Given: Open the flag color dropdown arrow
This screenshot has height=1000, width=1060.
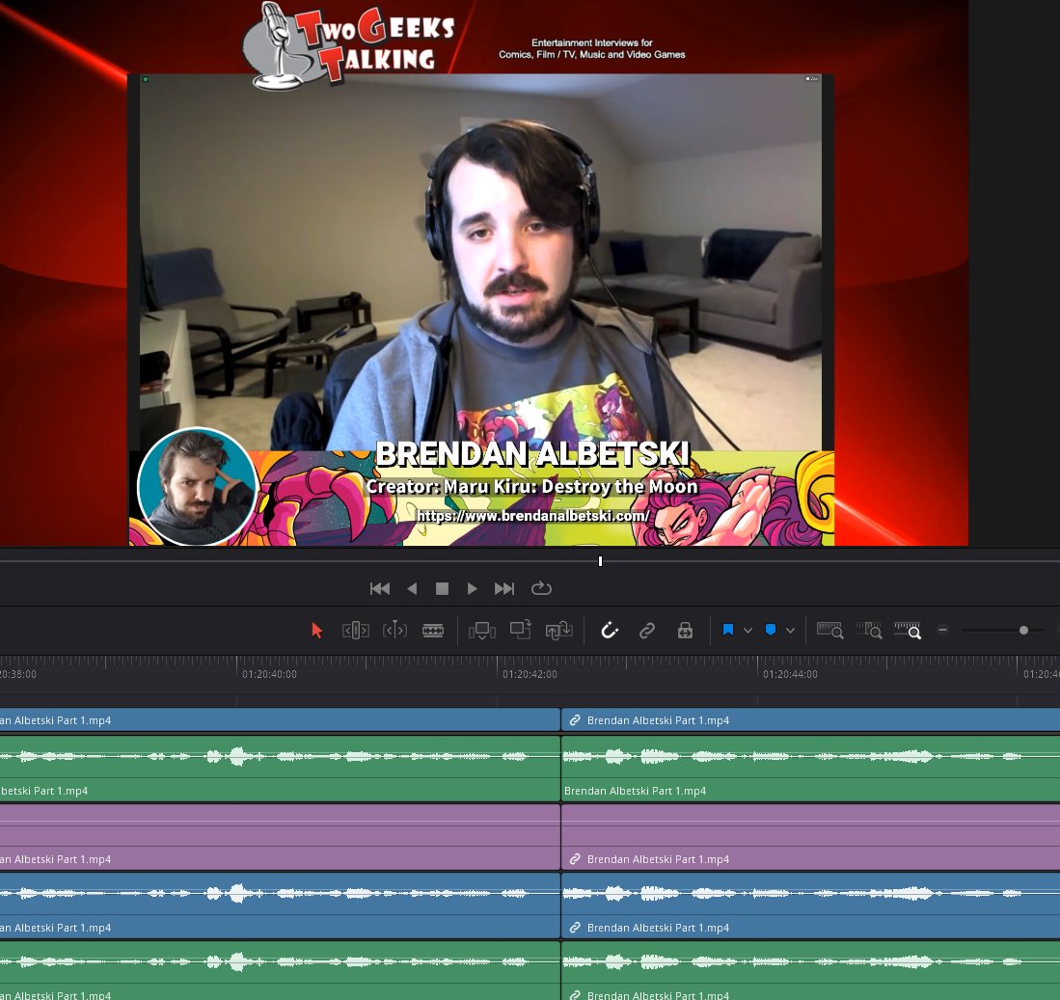Looking at the screenshot, I should (x=747, y=631).
